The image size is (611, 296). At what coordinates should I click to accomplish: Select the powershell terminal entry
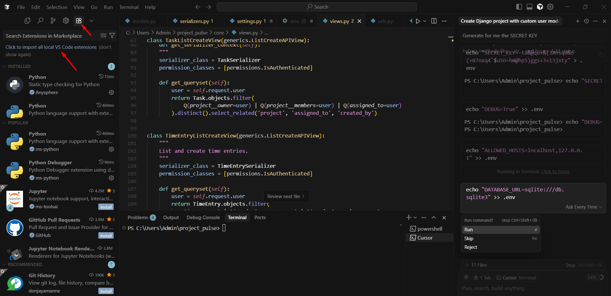pos(429,229)
